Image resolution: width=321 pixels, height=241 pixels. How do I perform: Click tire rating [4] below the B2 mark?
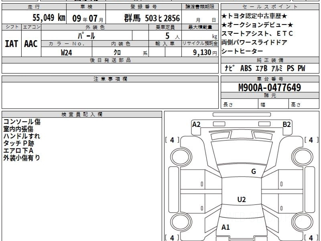point(311,140)
